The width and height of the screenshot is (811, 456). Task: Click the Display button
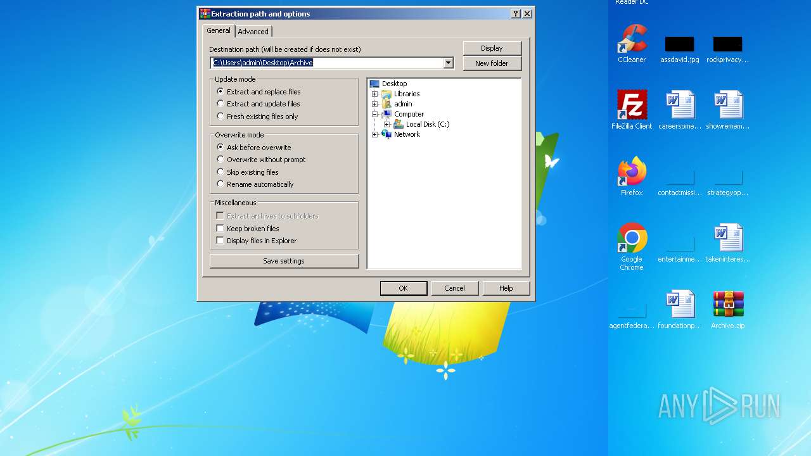pos(492,48)
